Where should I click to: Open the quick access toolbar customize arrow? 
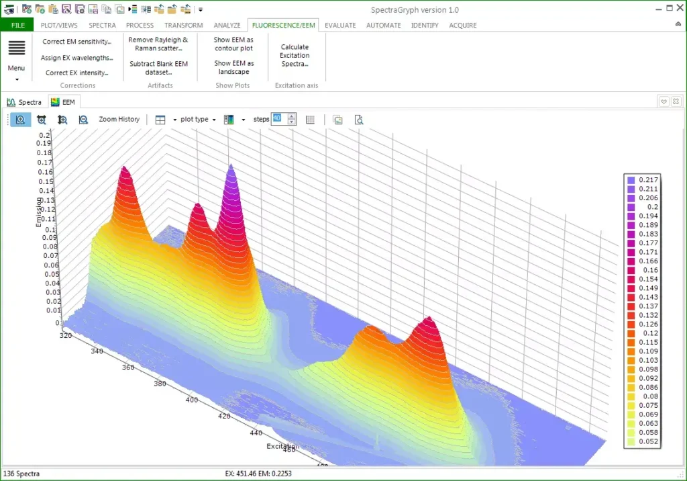[x=200, y=9]
